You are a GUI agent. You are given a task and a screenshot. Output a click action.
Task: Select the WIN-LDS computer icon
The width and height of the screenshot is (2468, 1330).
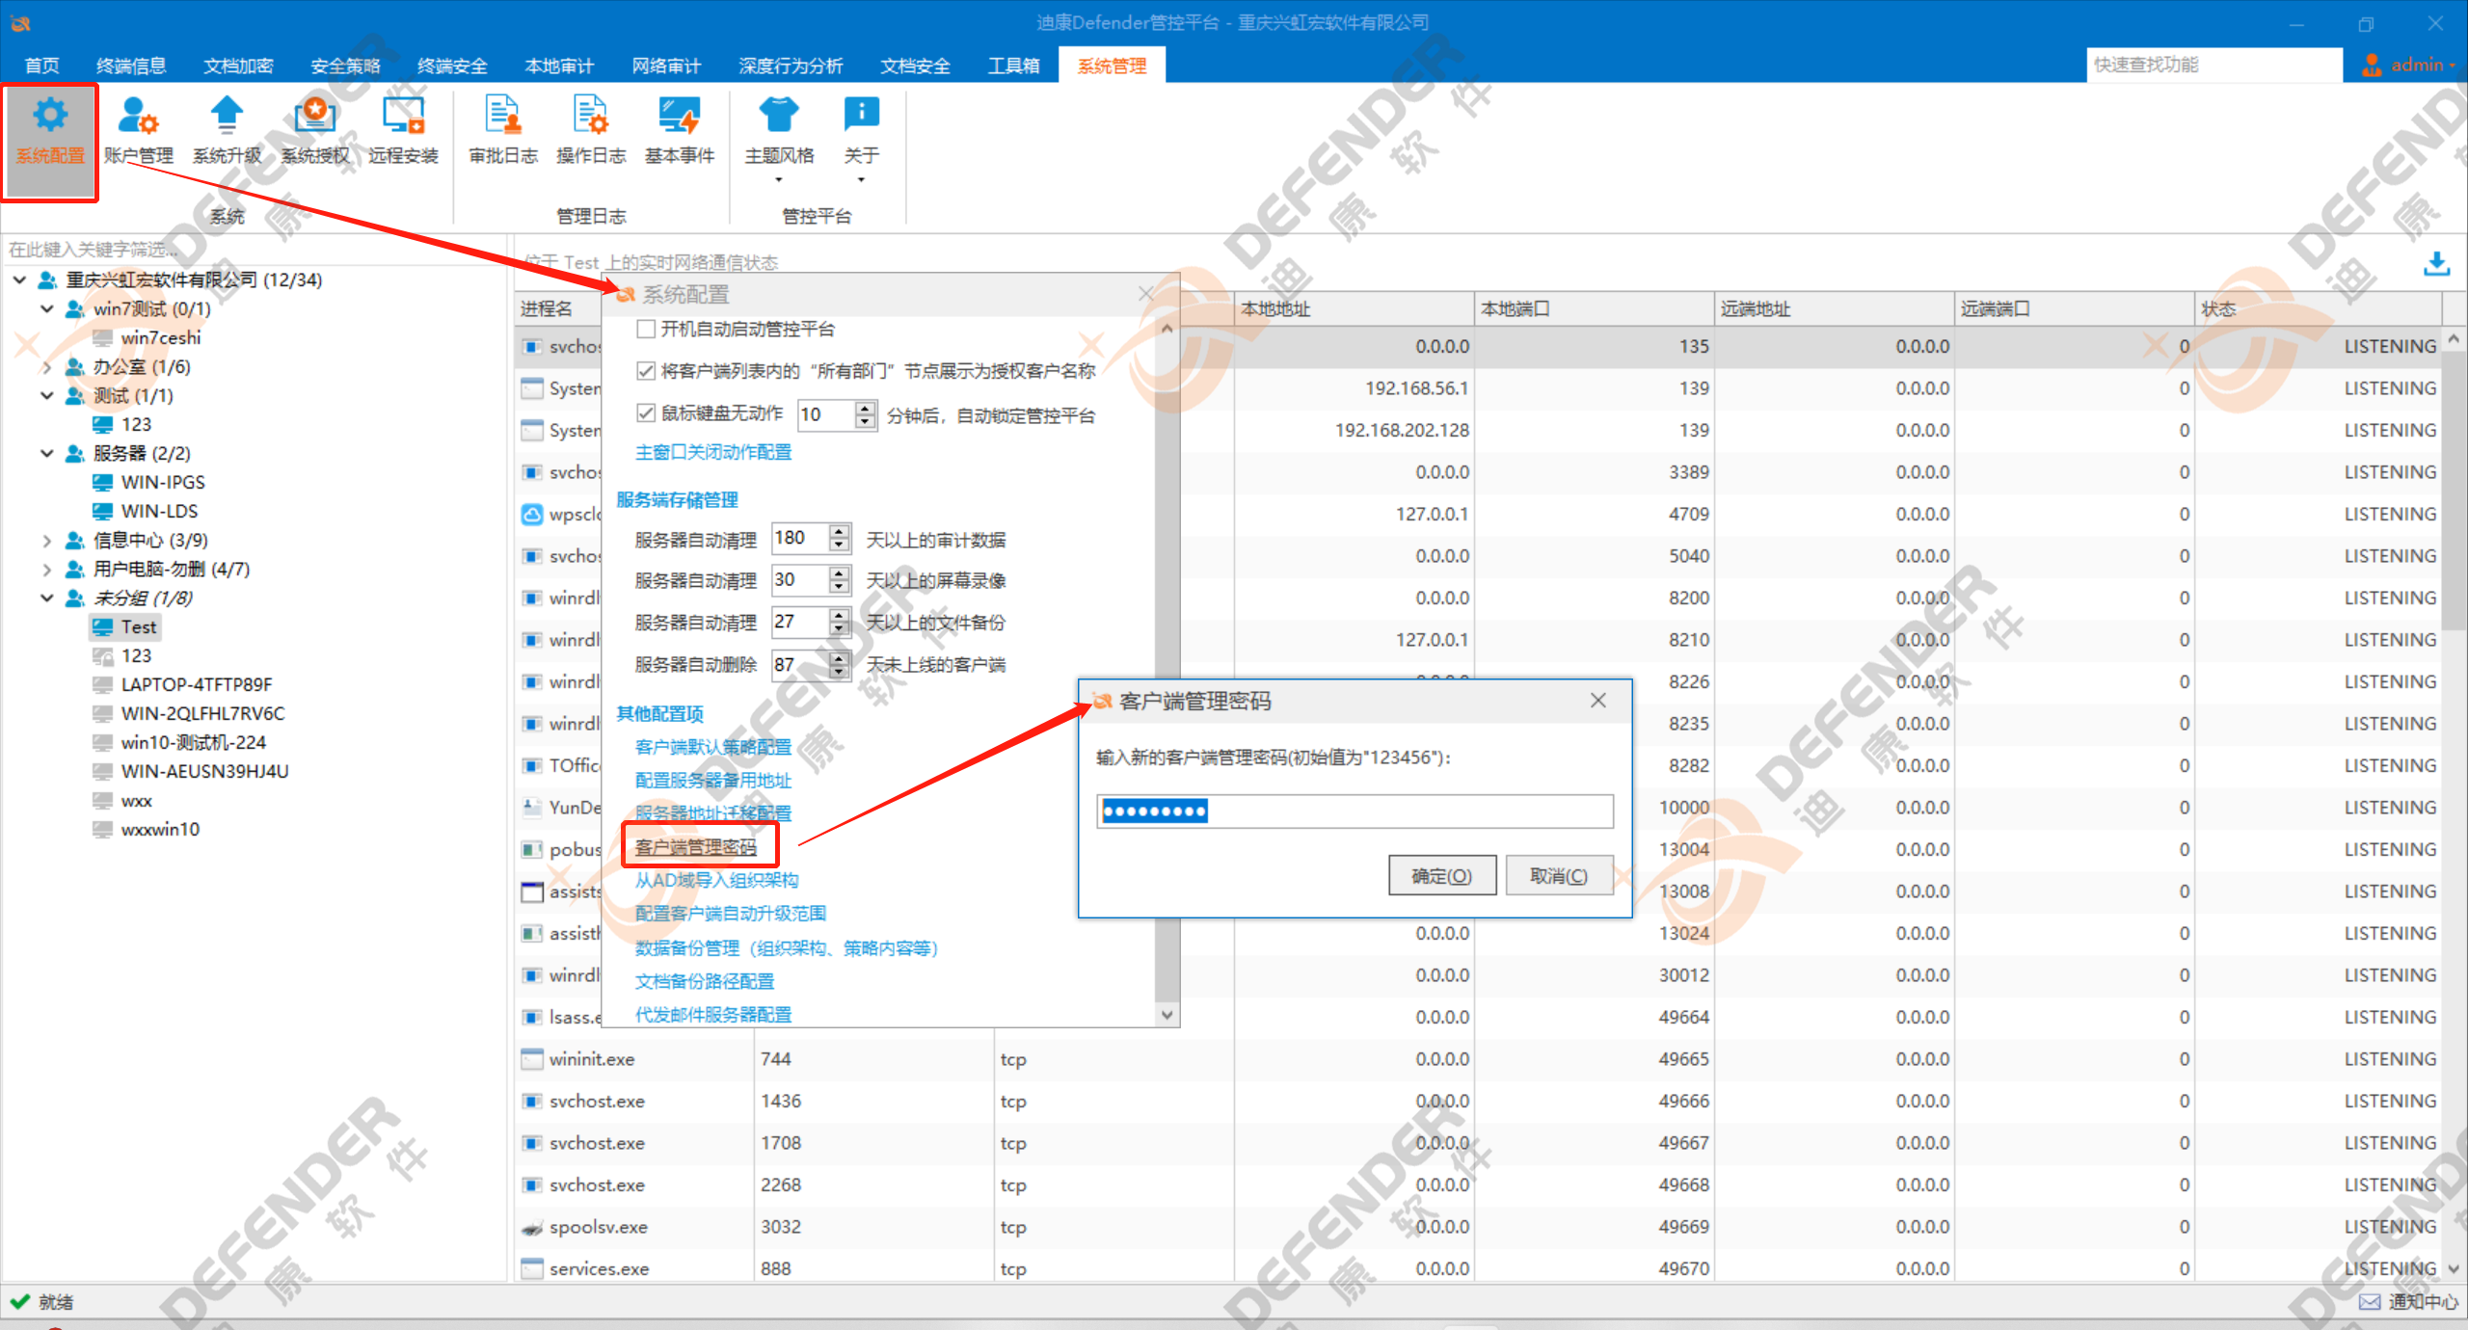tap(103, 512)
